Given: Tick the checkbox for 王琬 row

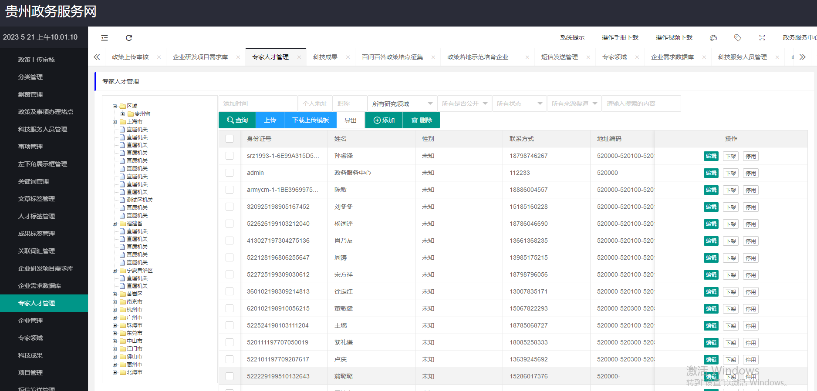Looking at the screenshot, I should point(230,325).
